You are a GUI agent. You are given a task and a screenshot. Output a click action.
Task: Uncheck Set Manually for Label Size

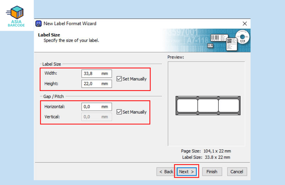(x=119, y=79)
